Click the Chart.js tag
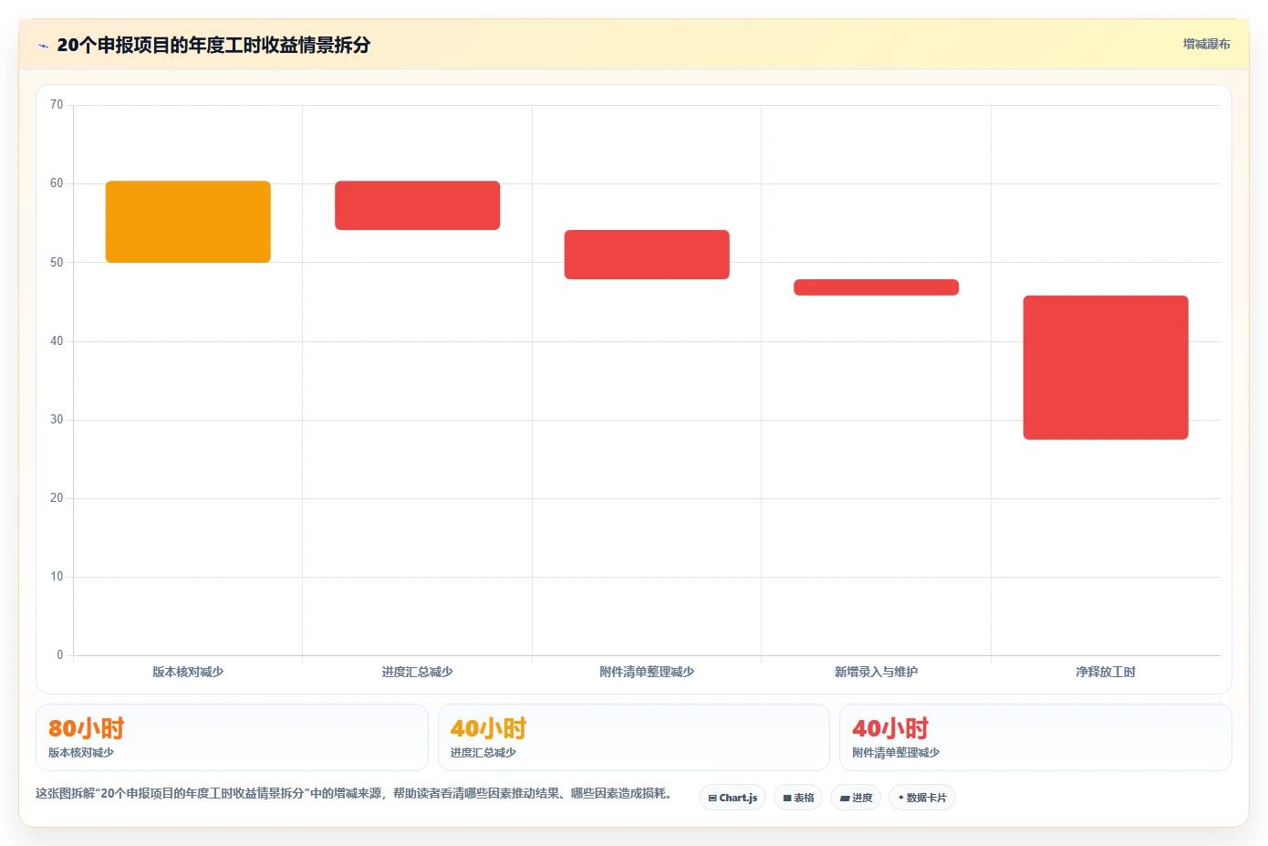 pyautogui.click(x=733, y=798)
